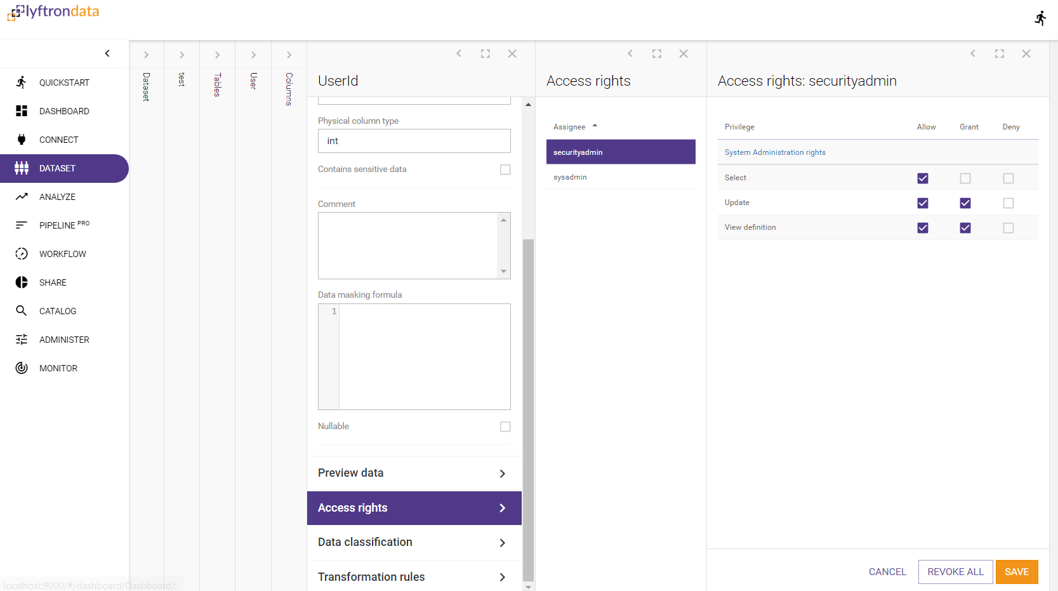This screenshot has width=1058, height=591.
Task: Expand the collapsed Columns panel
Action: pyautogui.click(x=289, y=55)
